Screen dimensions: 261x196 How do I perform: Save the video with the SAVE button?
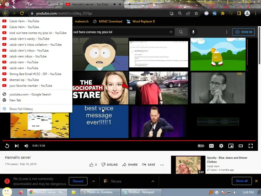tap(149, 165)
